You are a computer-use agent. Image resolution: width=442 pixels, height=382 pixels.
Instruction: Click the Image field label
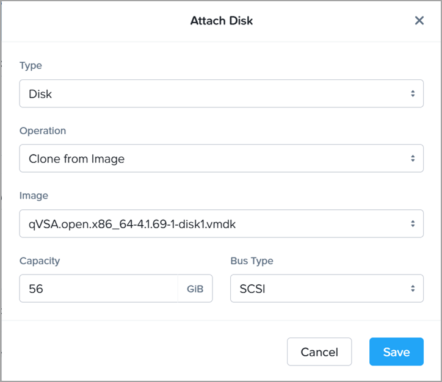pyautogui.click(x=34, y=196)
